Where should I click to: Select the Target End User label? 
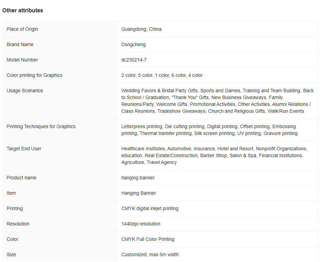(x=24, y=149)
